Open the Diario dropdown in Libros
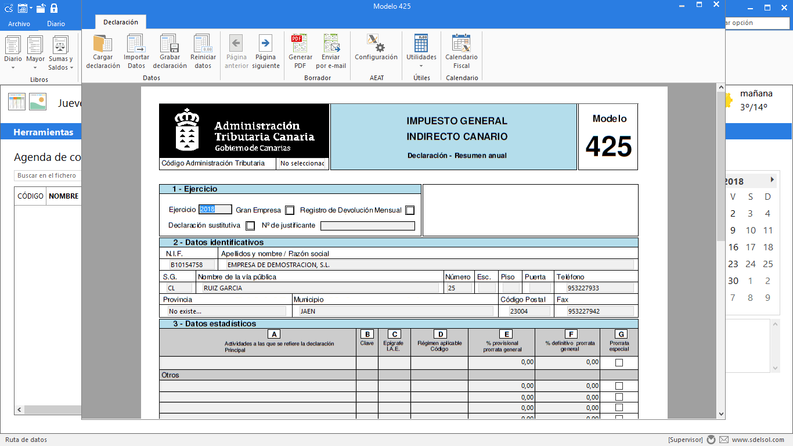 tap(13, 53)
